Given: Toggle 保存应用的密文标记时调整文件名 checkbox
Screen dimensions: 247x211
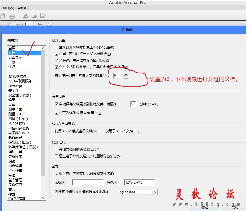Looking at the screenshot, I should click(x=56, y=174).
